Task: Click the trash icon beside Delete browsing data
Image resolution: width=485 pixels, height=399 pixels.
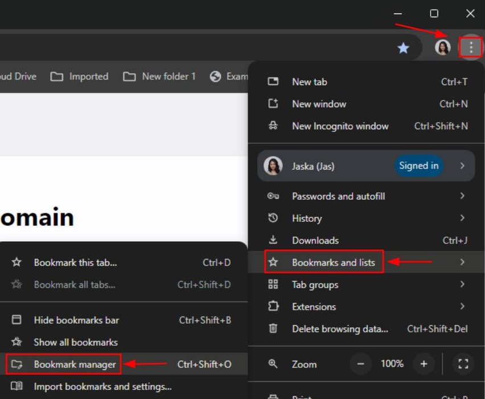Action: tap(273, 328)
